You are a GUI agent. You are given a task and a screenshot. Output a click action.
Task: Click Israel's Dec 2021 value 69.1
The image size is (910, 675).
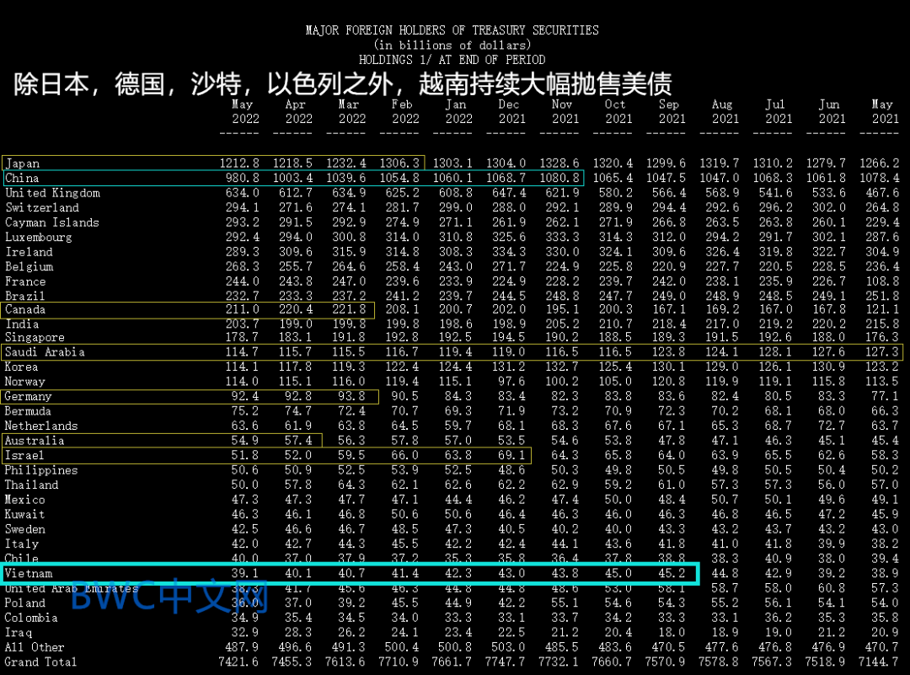511,456
